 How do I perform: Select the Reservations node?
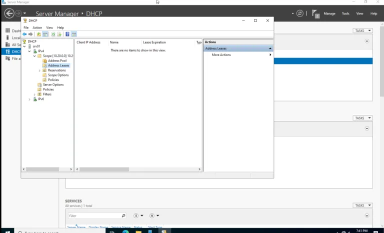point(56,70)
